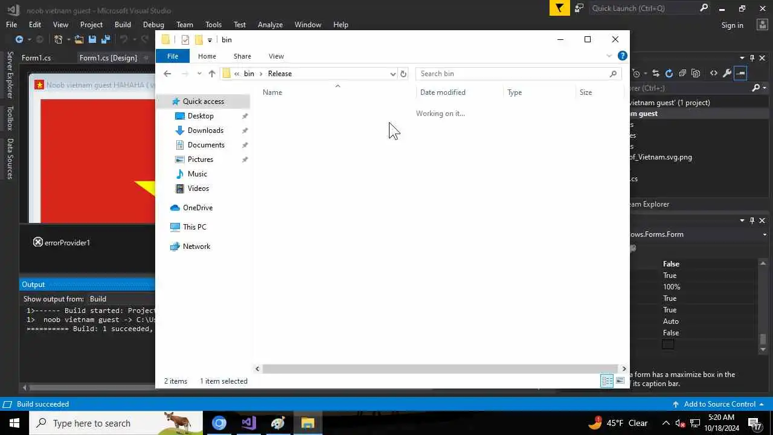Switch to the Form1.cs tab
This screenshot has height=435, width=773.
(x=36, y=57)
